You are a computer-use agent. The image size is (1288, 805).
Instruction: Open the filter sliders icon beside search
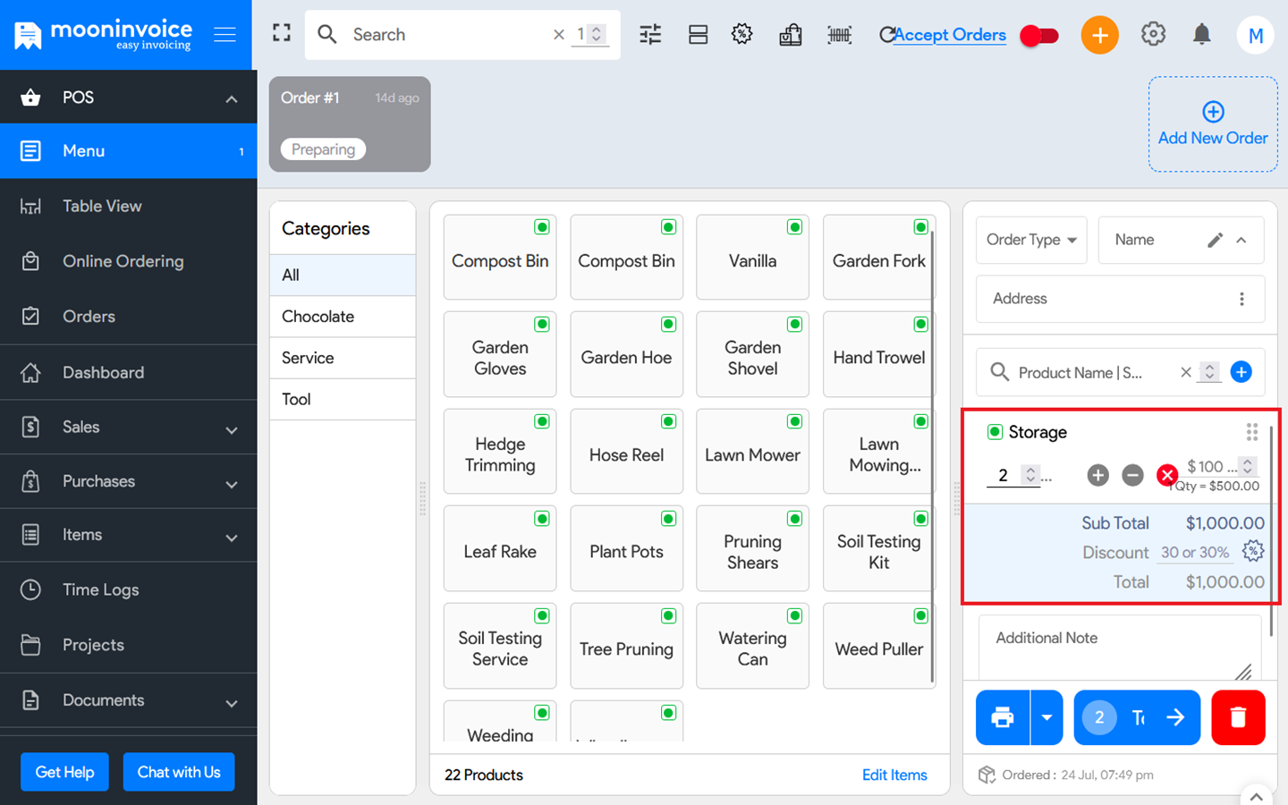click(649, 34)
